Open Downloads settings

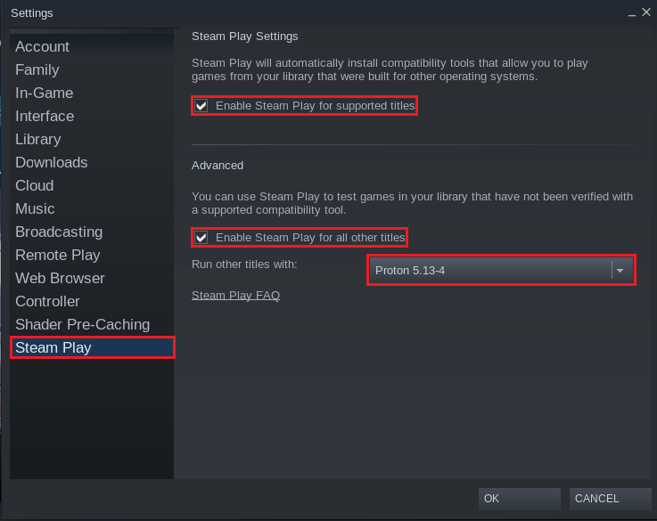tap(51, 162)
